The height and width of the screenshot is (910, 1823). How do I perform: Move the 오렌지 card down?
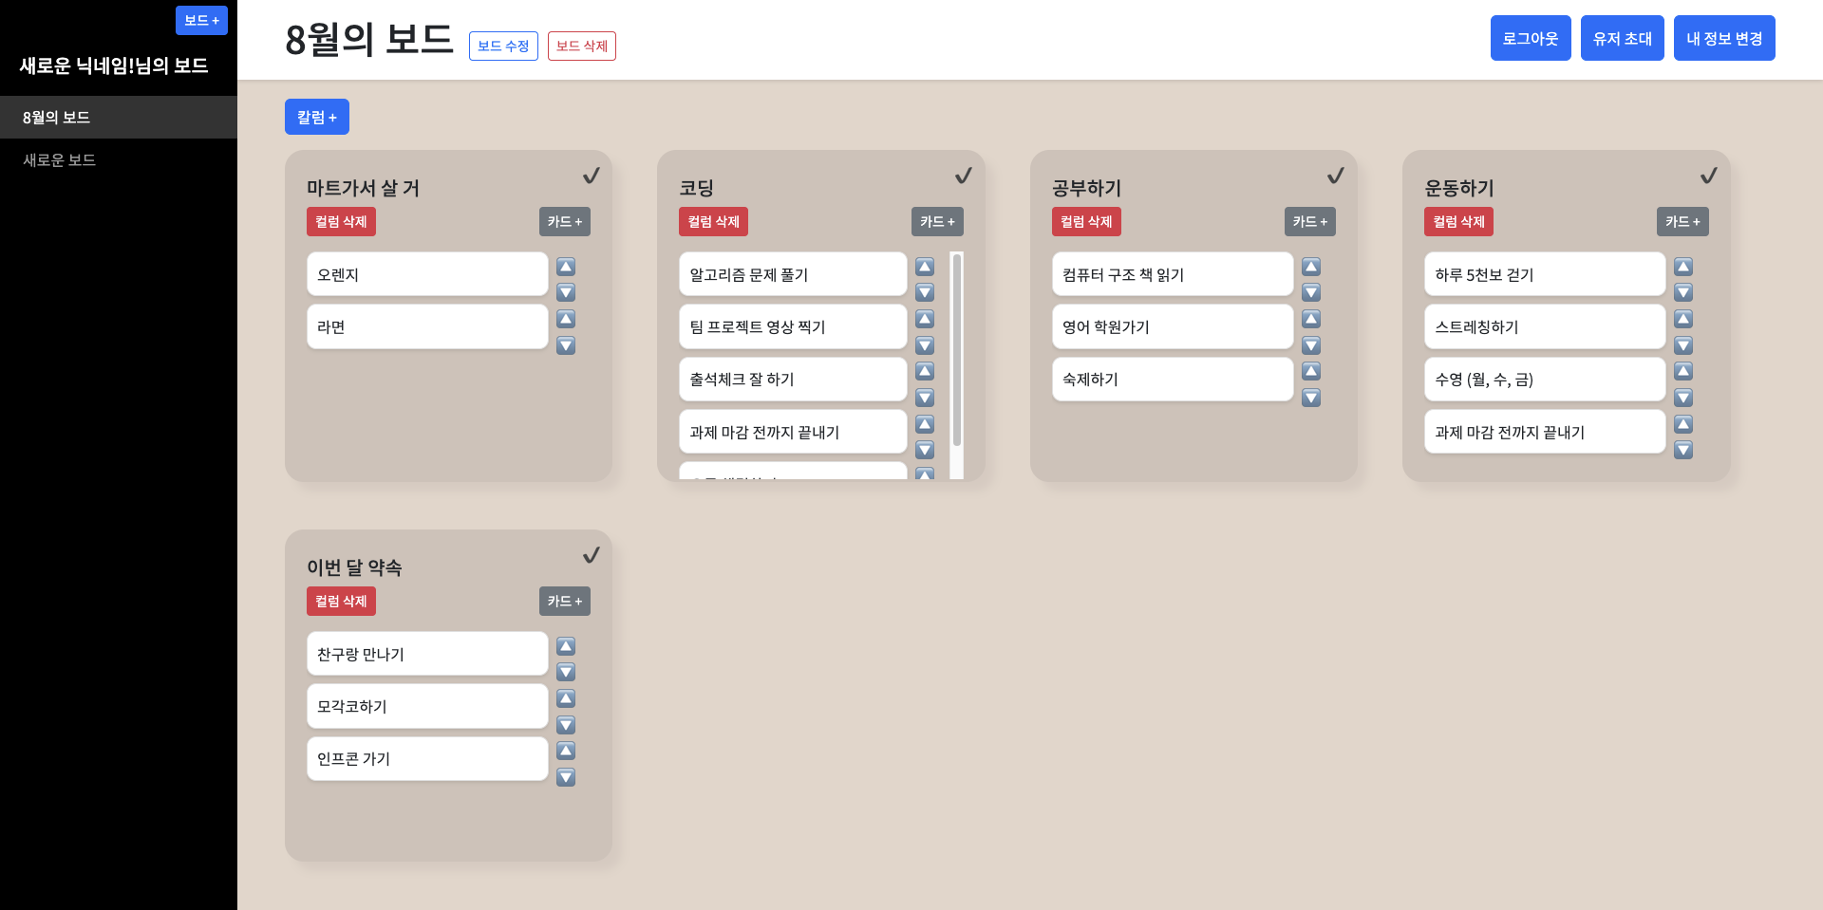(566, 292)
